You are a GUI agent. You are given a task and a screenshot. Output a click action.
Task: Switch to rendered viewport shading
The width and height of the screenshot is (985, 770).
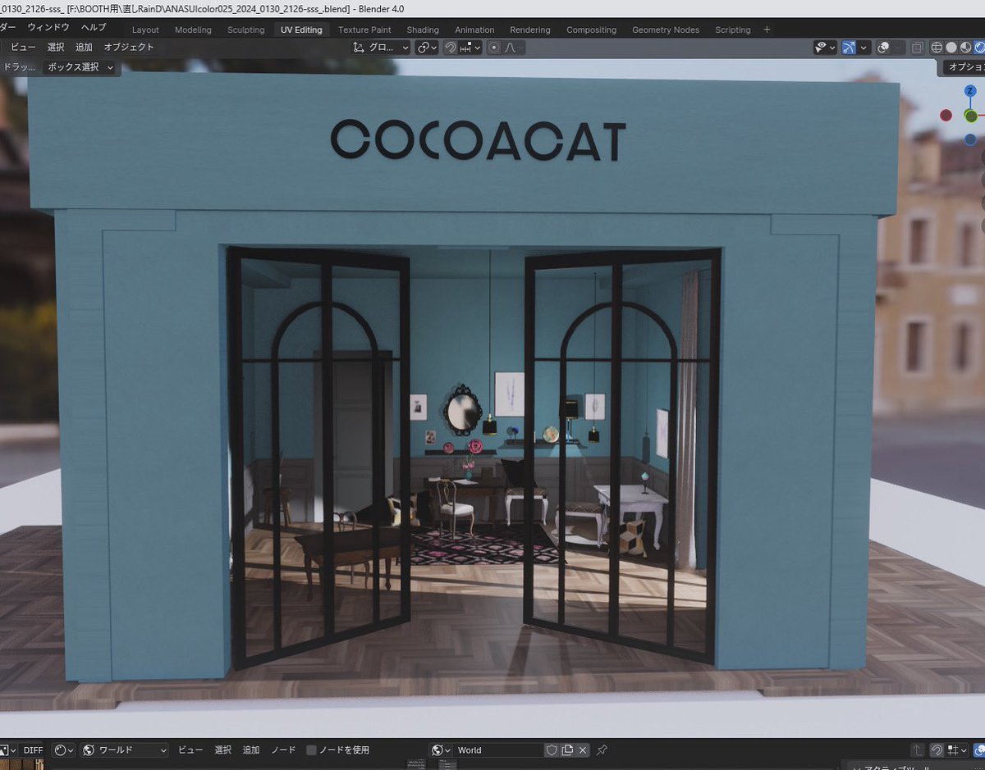click(x=979, y=48)
